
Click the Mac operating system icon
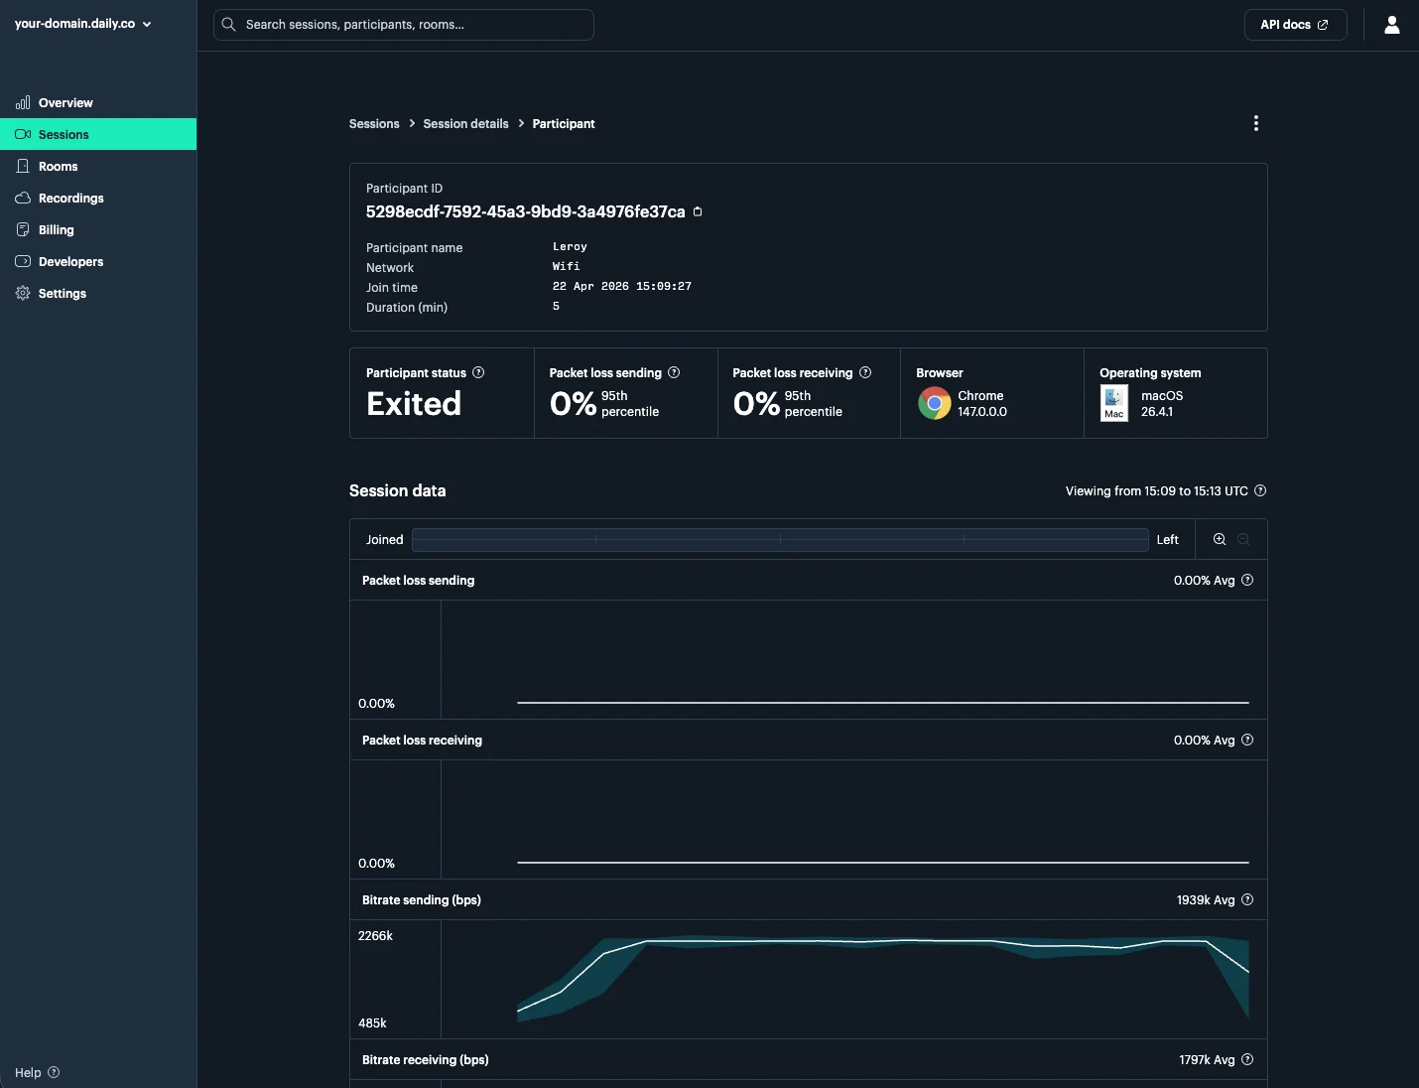1114,403
